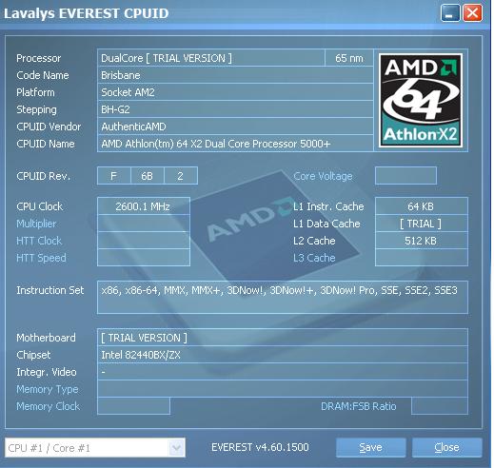Click the empty Core Voltage box
Viewport: 494px width, 468px height.
coord(405,176)
